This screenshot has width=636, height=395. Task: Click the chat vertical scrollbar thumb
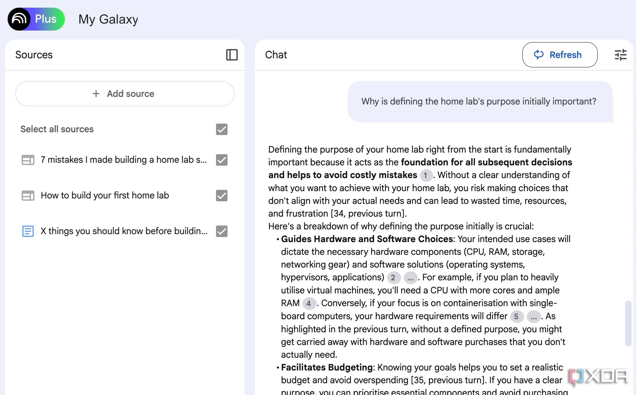(628, 323)
